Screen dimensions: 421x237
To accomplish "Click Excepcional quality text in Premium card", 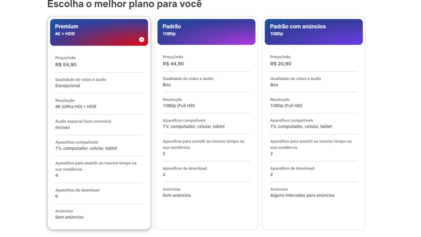I will click(68, 86).
